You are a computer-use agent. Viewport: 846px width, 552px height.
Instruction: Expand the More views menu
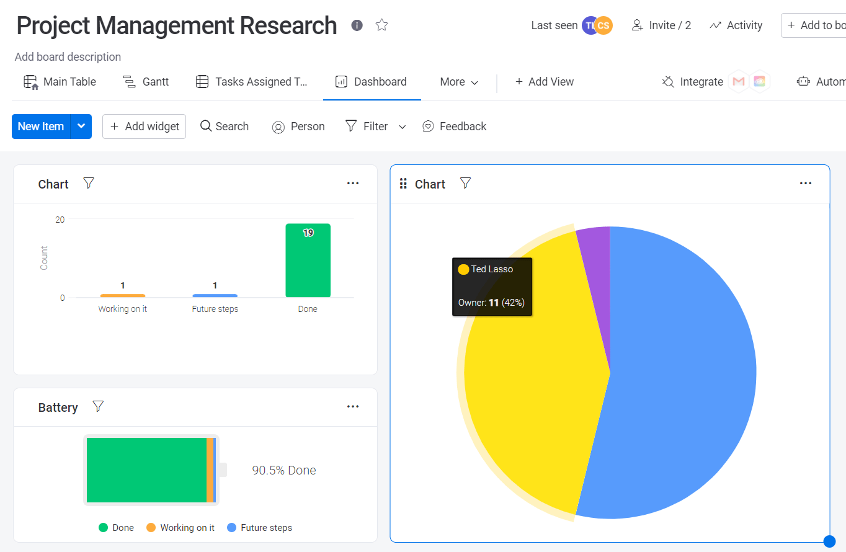click(458, 81)
